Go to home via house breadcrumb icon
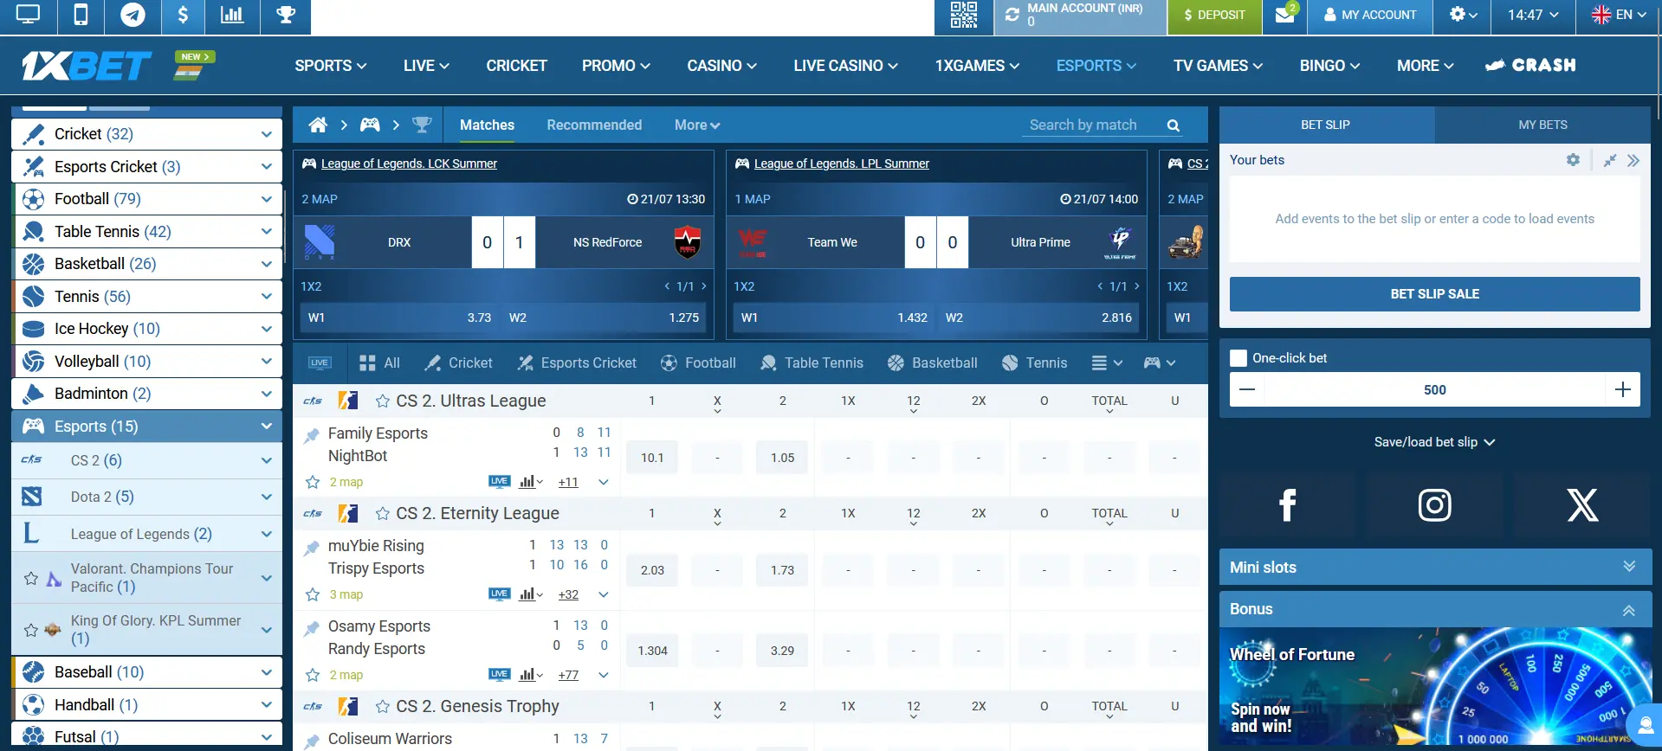 (x=318, y=125)
